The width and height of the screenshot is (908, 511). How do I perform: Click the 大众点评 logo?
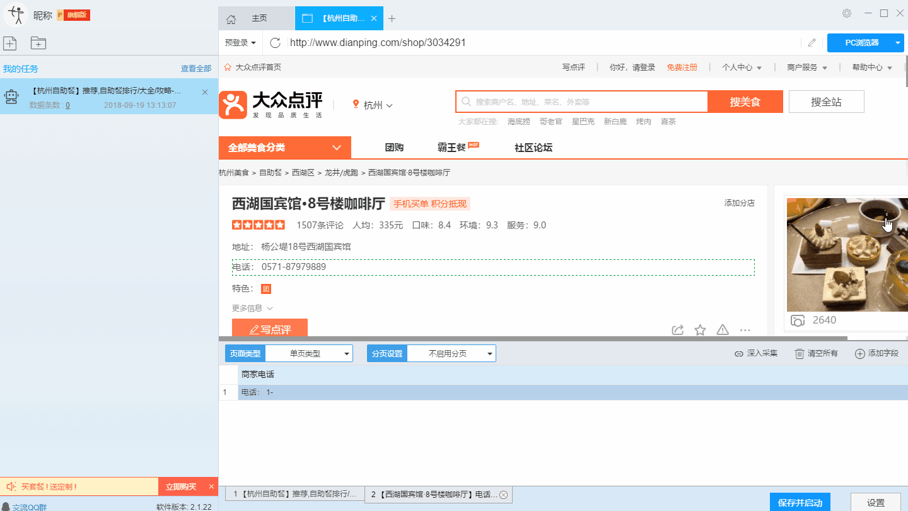271,105
